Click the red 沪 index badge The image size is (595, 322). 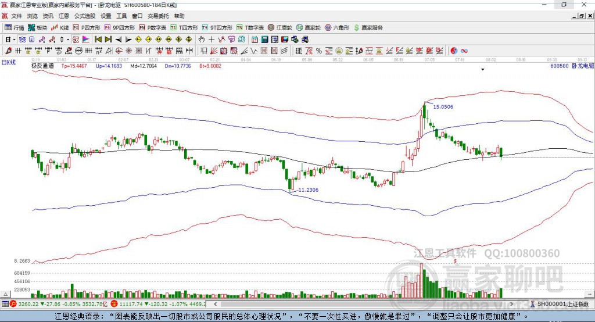coord(13,304)
